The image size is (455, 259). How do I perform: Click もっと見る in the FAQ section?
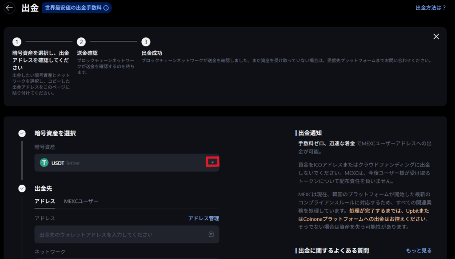tap(419, 251)
